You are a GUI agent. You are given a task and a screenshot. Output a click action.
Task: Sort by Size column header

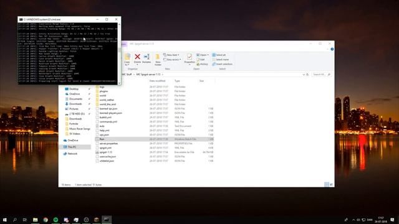point(201,81)
